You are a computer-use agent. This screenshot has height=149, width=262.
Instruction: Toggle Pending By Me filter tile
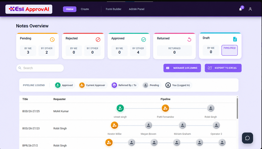[x=28, y=50]
